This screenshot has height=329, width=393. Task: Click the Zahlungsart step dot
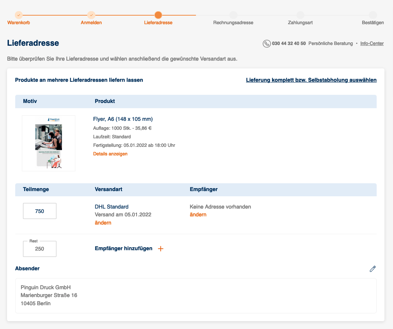pos(300,15)
